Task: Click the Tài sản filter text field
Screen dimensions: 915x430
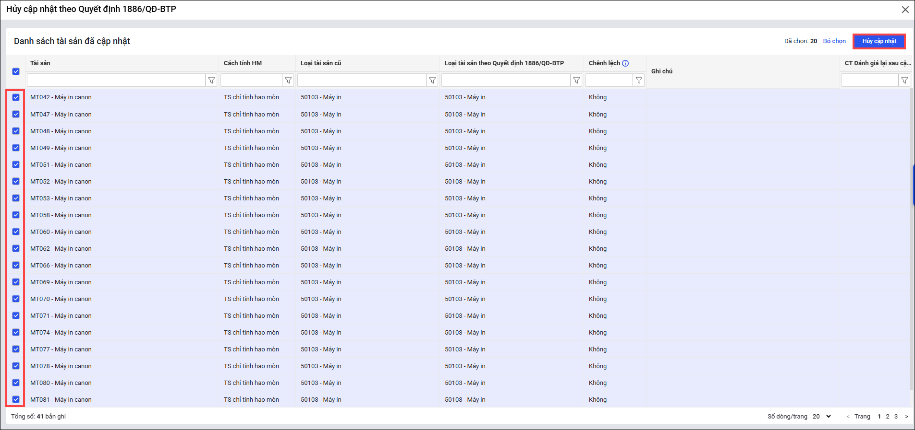Action: (x=116, y=81)
